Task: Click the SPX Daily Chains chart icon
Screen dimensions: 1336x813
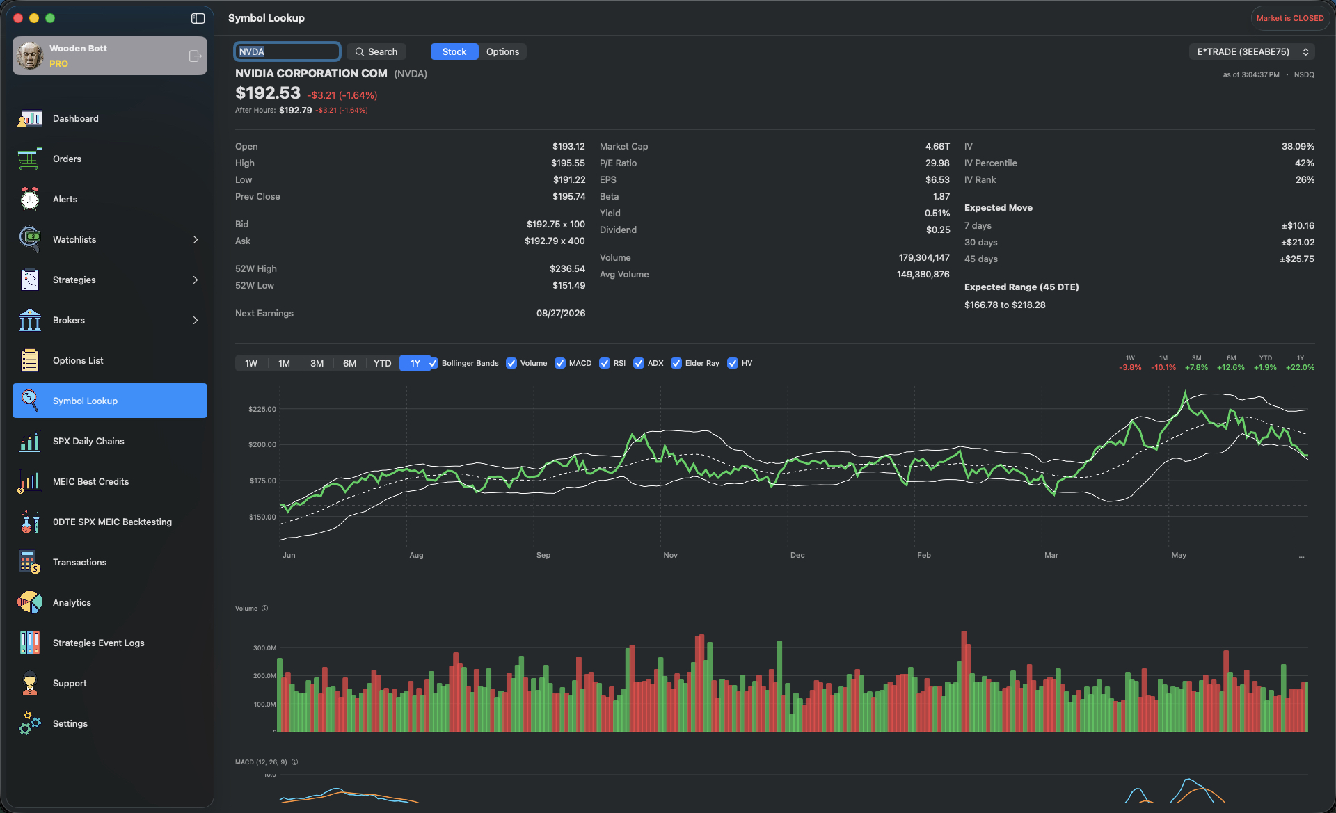Action: [x=30, y=441]
